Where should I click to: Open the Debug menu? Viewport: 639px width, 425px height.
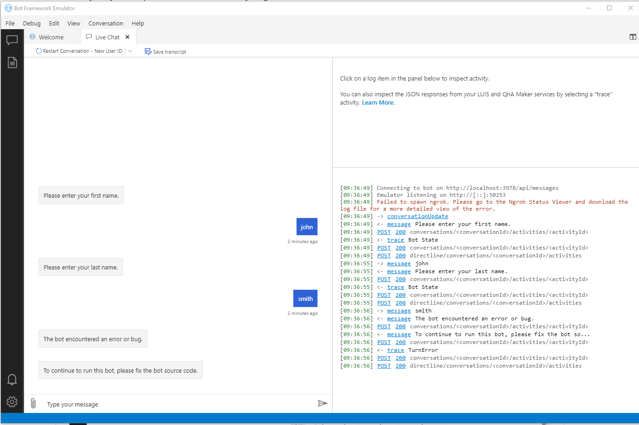(x=31, y=23)
